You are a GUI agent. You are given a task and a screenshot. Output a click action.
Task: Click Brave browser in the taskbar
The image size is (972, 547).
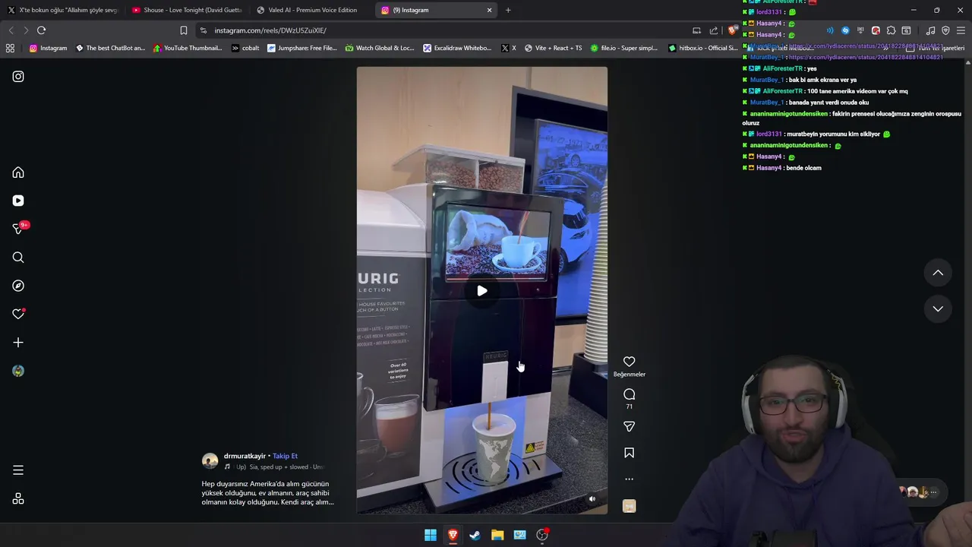point(453,535)
